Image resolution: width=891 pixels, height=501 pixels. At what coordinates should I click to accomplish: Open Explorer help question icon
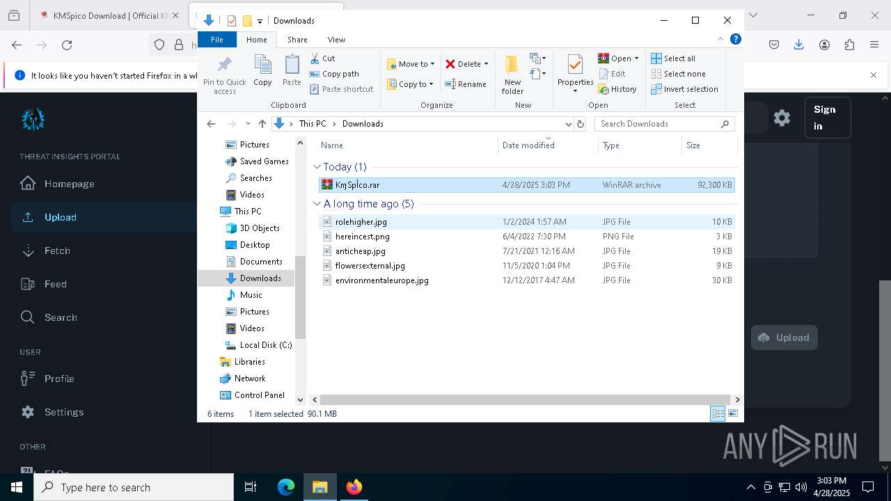(735, 40)
